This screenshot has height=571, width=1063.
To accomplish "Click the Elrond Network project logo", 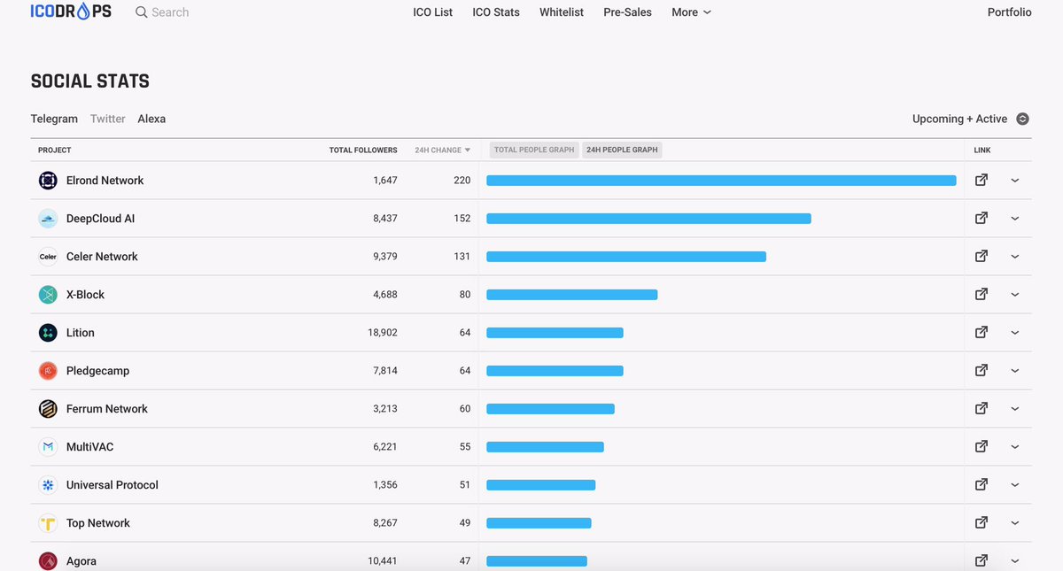I will click(47, 180).
